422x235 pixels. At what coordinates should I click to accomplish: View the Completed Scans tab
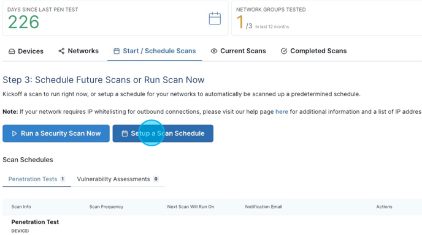[x=313, y=51]
